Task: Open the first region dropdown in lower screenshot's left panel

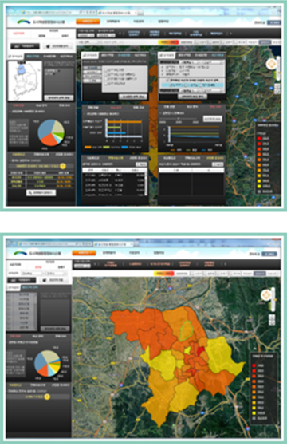Action: click(x=33, y=274)
